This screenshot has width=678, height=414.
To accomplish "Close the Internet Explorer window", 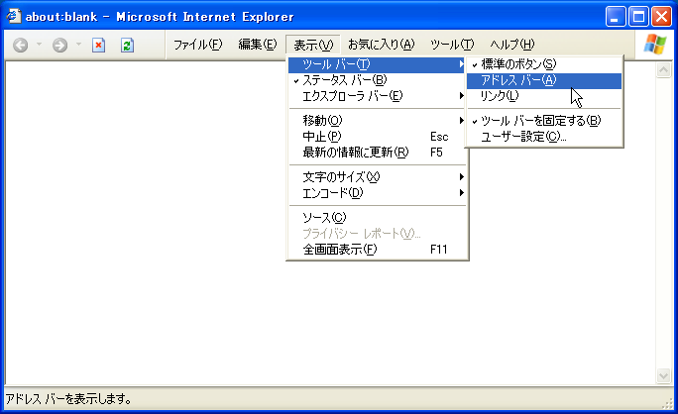I will coord(661,17).
